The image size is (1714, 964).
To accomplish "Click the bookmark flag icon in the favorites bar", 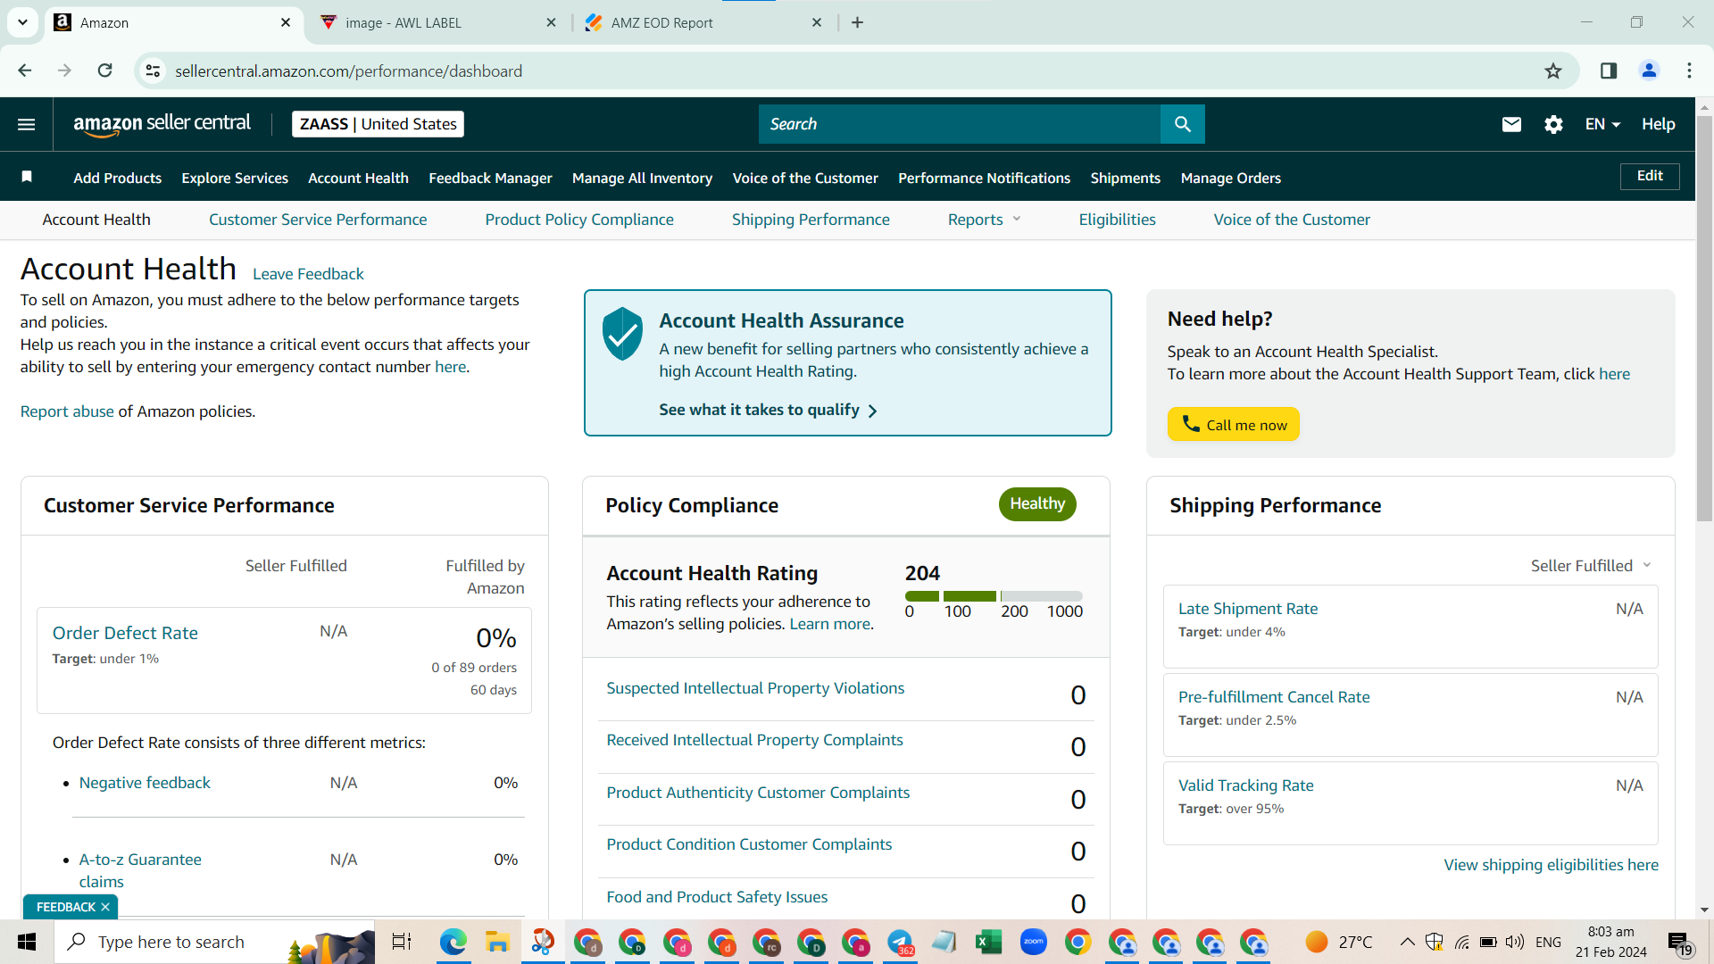I will 27,177.
